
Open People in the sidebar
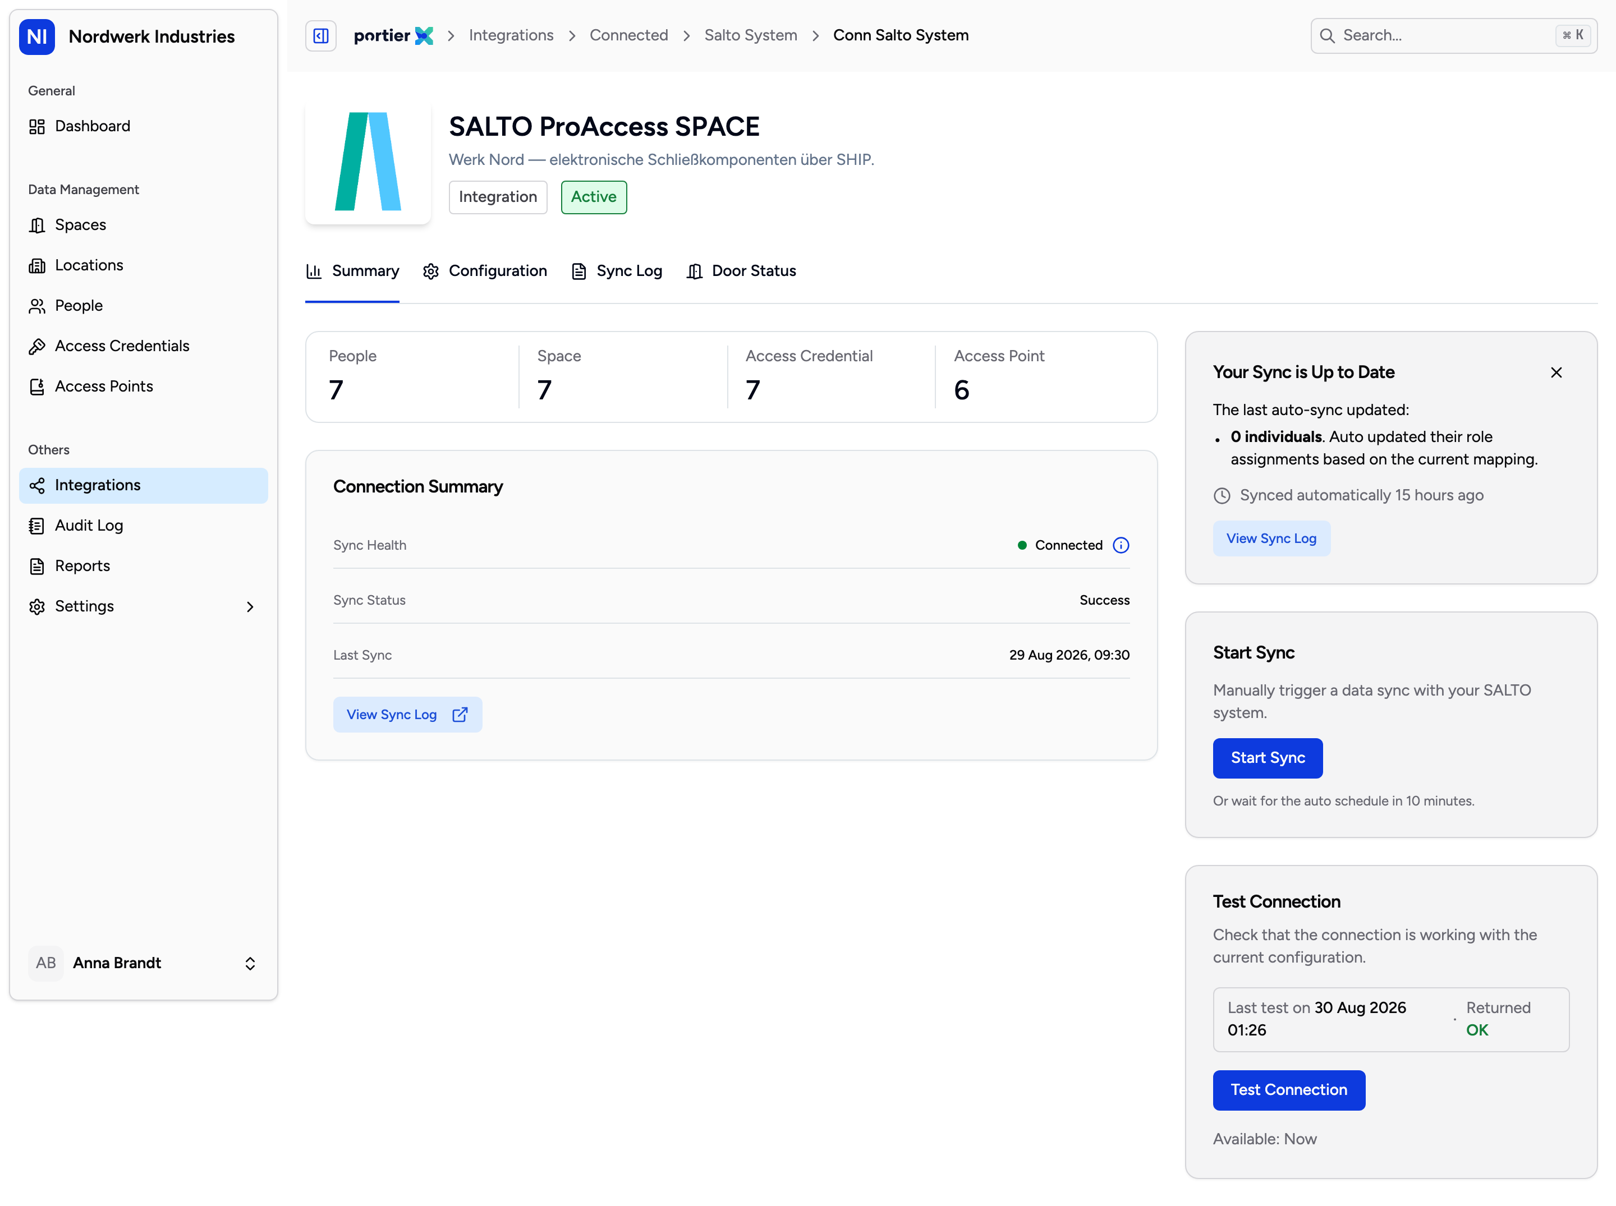144,306
